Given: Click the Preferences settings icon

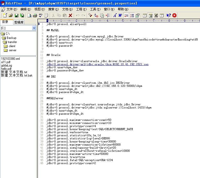Looking at the screenshot, I should point(138,15).
